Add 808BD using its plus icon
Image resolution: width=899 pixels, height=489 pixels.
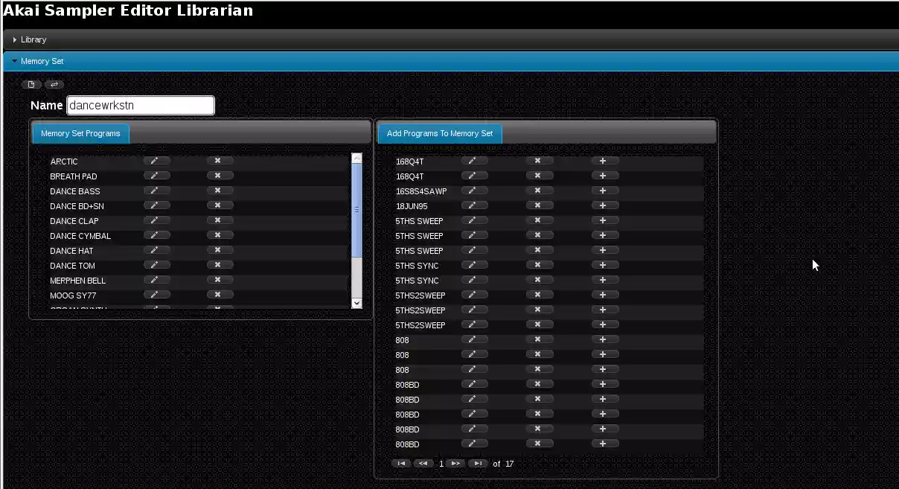(x=605, y=385)
